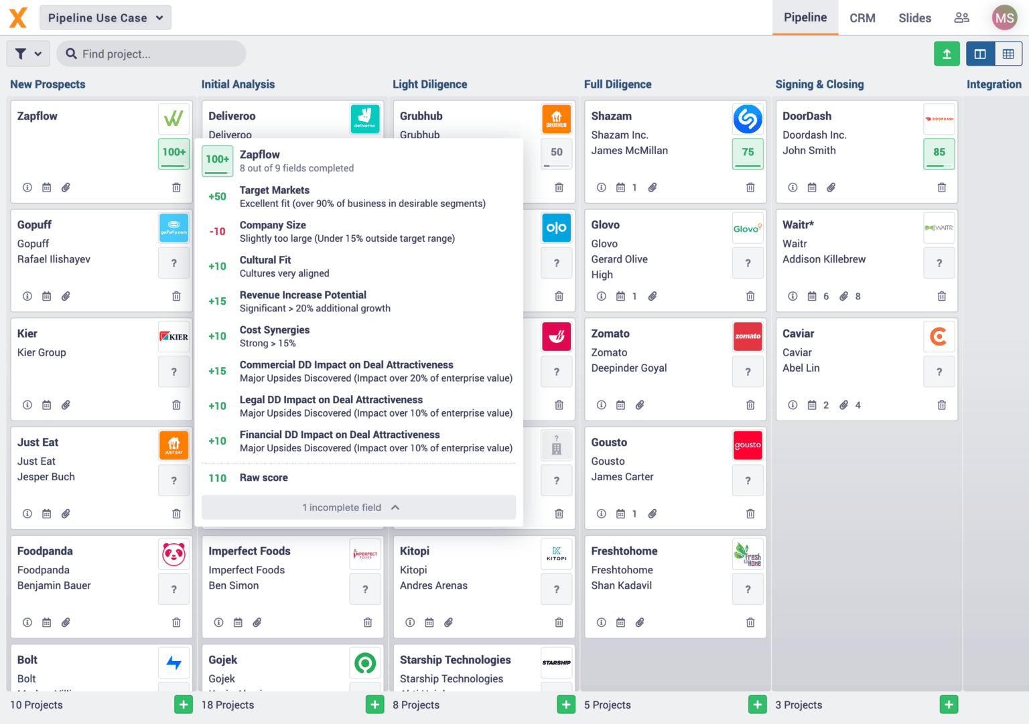View info icon on the Freshtohome card
1029x724 pixels.
point(601,622)
